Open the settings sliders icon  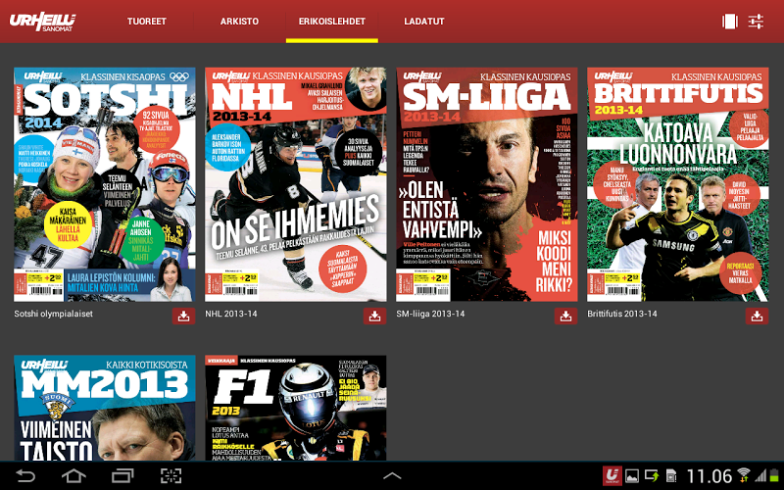pyautogui.click(x=756, y=22)
